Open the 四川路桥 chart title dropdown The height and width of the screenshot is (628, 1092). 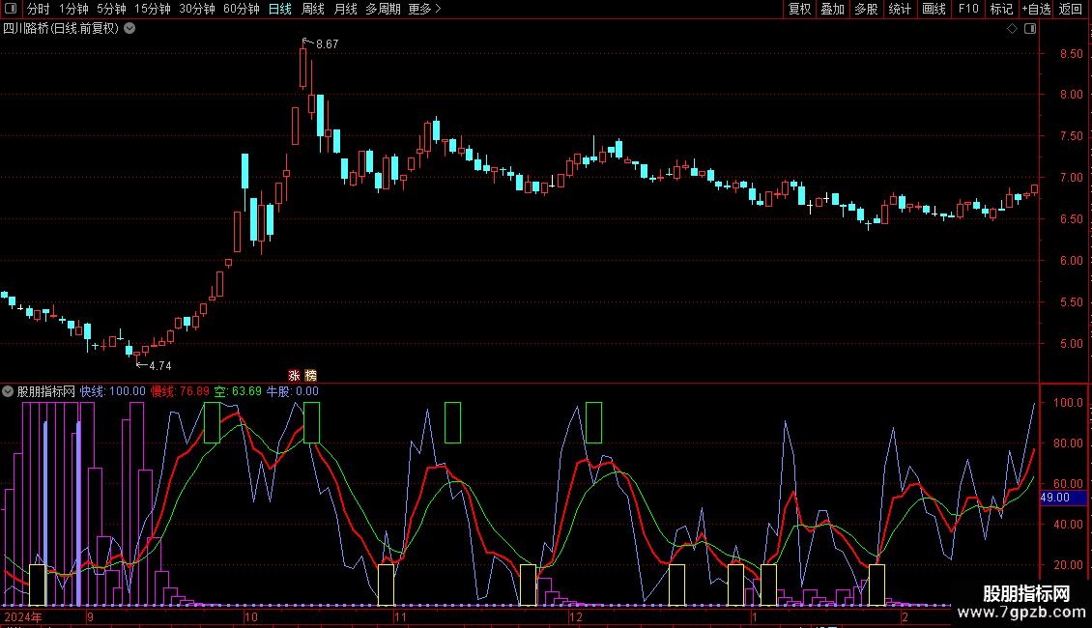(129, 29)
